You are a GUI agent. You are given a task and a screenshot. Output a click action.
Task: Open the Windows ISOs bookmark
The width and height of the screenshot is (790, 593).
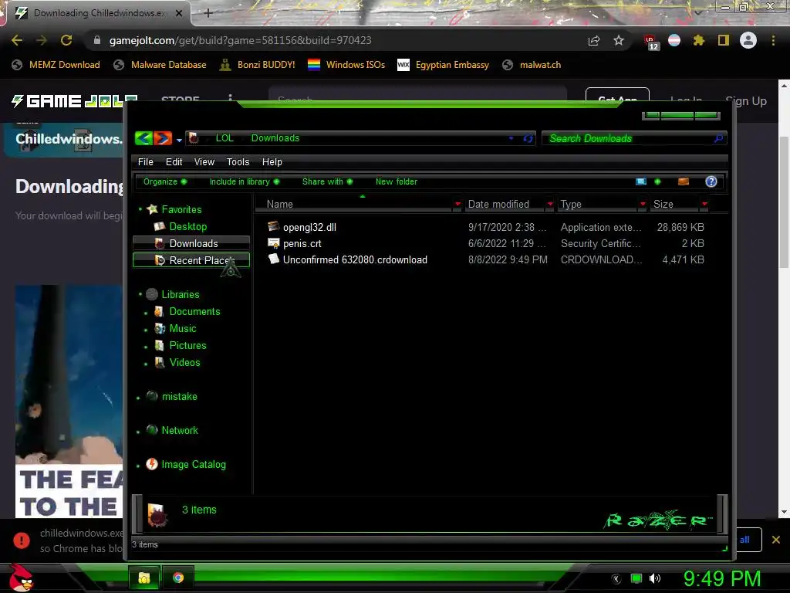[x=346, y=65]
